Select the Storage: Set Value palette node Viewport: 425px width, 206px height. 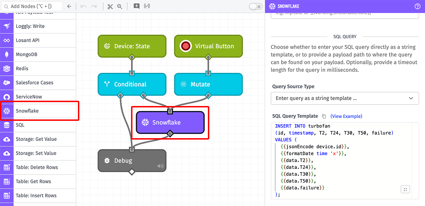38,153
